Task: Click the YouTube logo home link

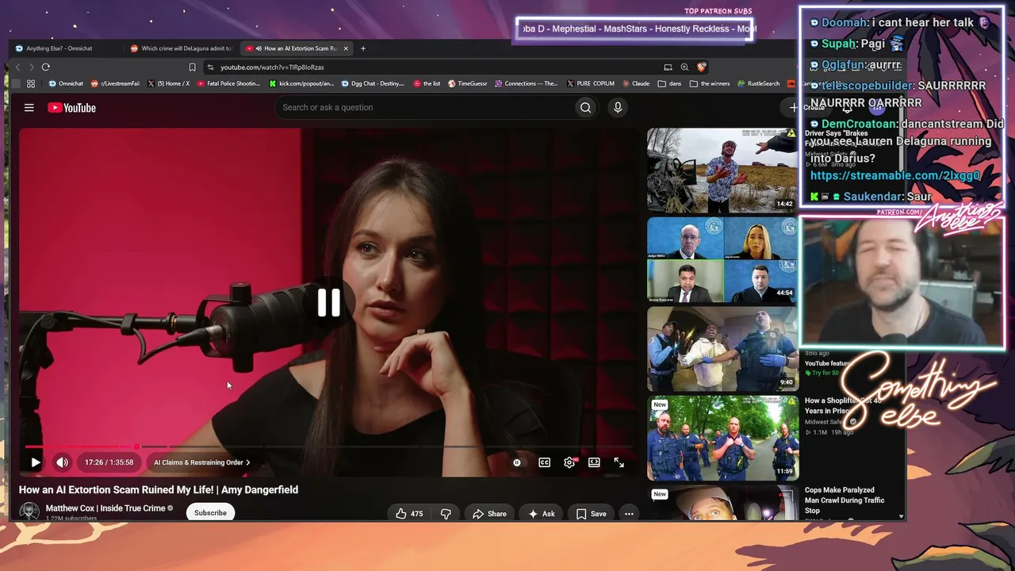Action: pyautogui.click(x=71, y=108)
